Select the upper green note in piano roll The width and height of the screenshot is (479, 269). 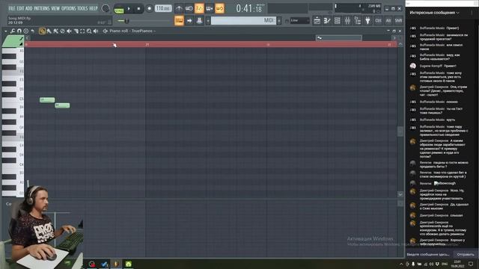point(47,99)
